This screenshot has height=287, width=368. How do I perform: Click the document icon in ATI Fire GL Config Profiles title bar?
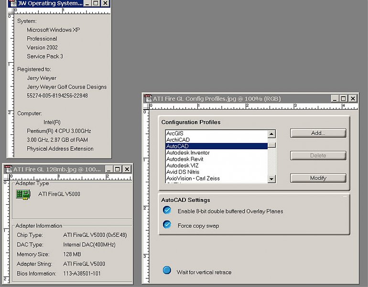tap(148, 99)
